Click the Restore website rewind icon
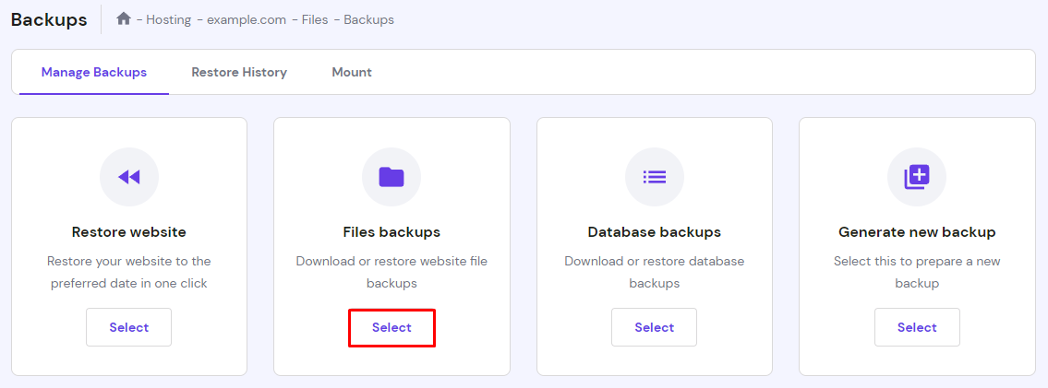The image size is (1048, 388). pos(129,177)
